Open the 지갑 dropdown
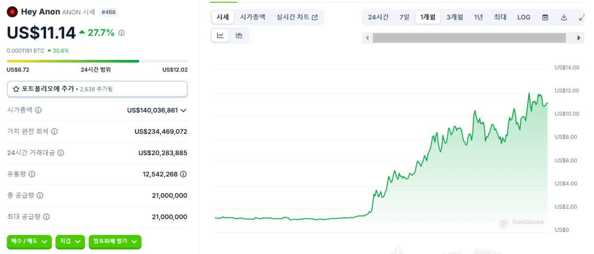 coord(70,241)
